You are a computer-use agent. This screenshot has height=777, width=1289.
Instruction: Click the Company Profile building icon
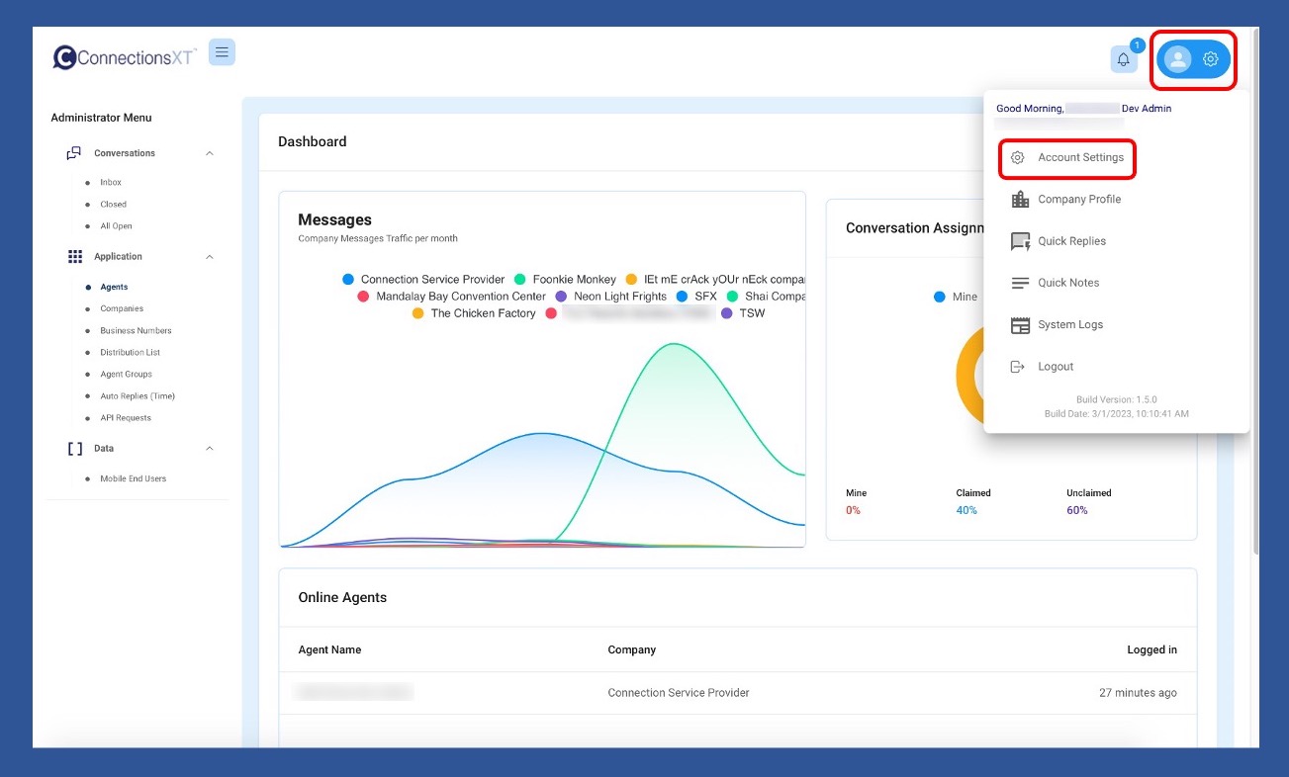(x=1020, y=200)
